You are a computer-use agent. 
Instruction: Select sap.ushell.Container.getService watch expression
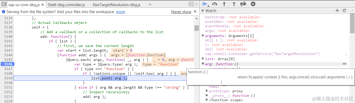tap(262, 54)
